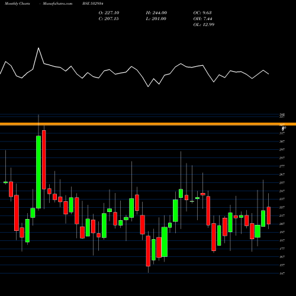Viewport: 296px width, 296px height.
Task: Click the 227 price axis label
Action: [282, 207]
